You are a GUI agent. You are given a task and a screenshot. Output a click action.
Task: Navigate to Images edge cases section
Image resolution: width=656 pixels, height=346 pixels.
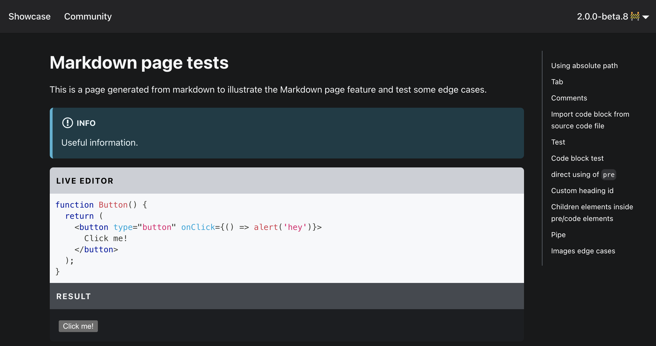pos(583,251)
